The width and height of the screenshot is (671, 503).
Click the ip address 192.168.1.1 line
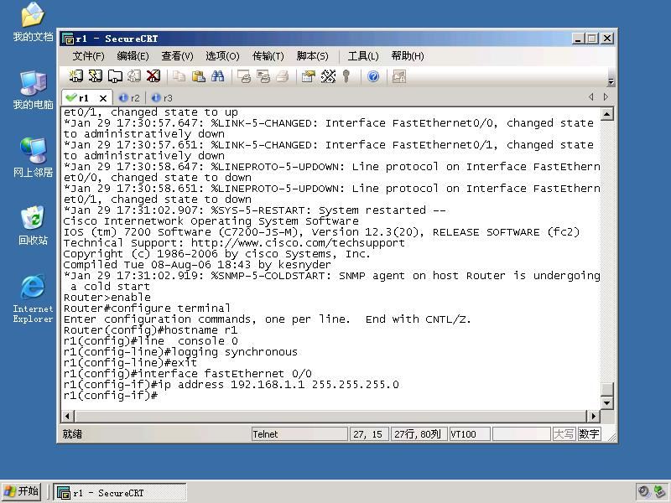pyautogui.click(x=231, y=385)
